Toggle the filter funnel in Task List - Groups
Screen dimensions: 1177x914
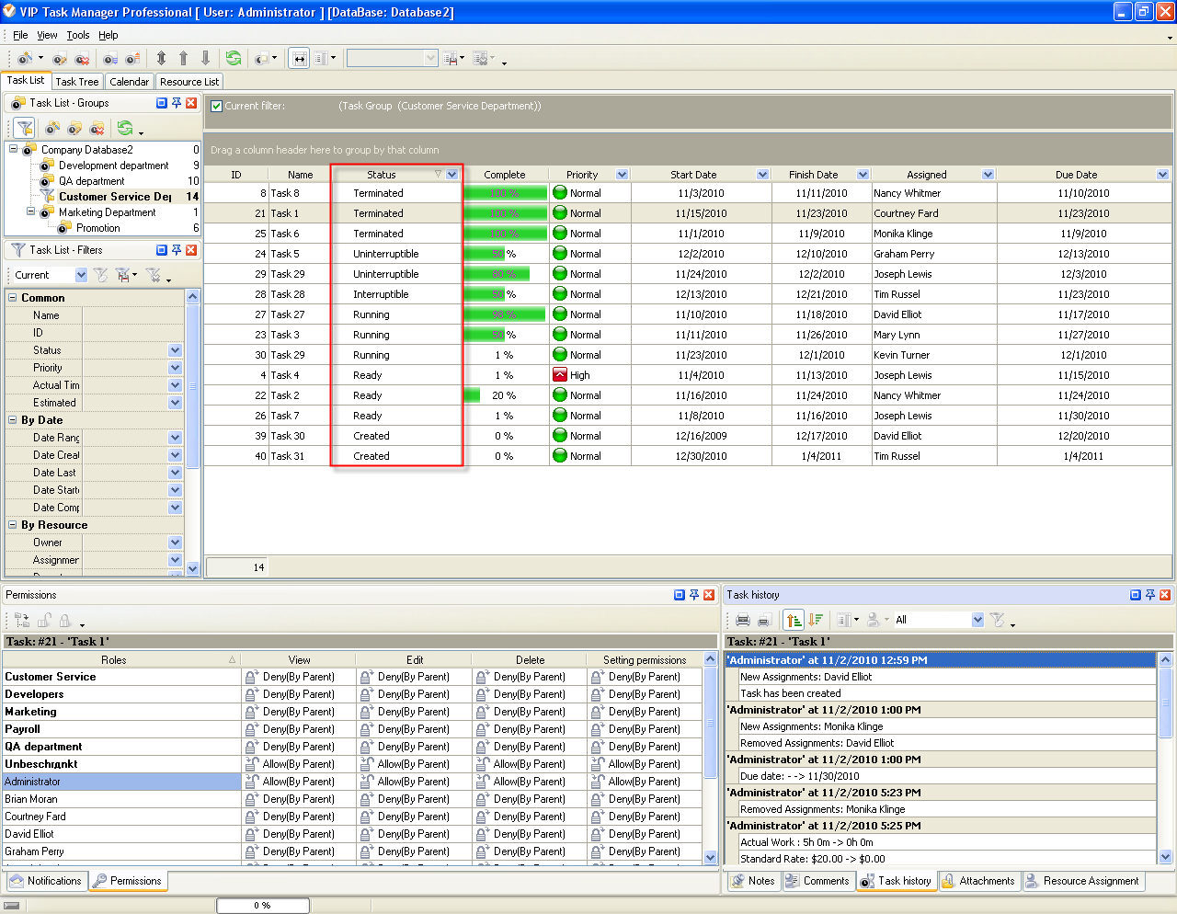coord(25,128)
